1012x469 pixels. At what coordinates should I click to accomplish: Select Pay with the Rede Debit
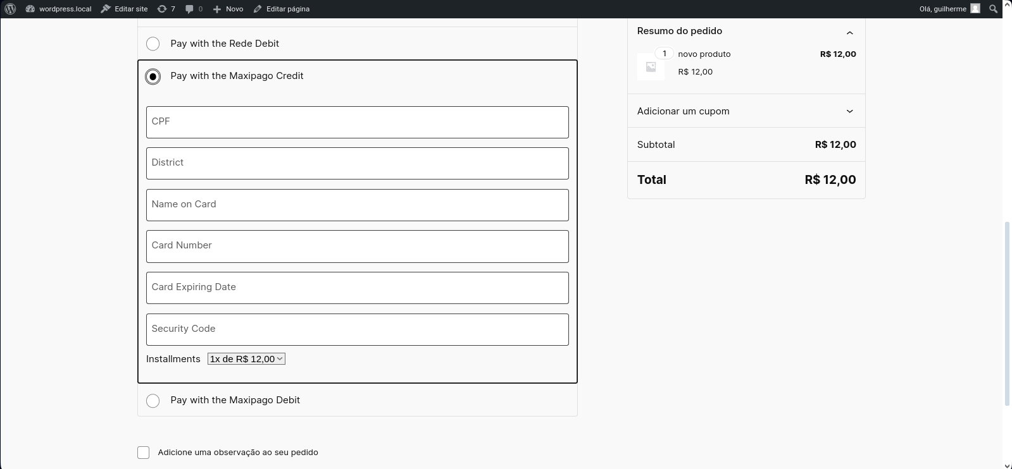coord(153,44)
